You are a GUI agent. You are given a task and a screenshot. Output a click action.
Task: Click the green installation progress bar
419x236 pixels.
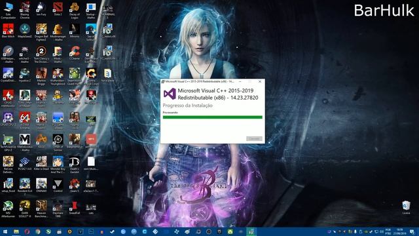pyautogui.click(x=212, y=117)
